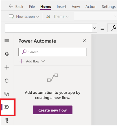Click the Back arrow icon
This screenshot has width=118, height=126.
(x=11, y=7)
